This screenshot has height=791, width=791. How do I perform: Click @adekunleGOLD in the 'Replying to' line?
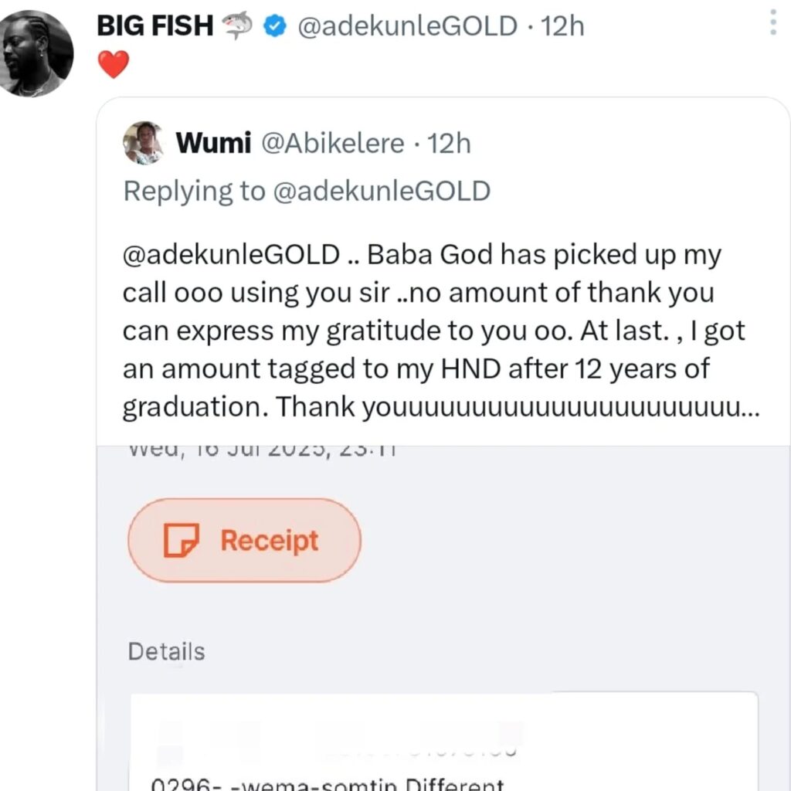(379, 191)
